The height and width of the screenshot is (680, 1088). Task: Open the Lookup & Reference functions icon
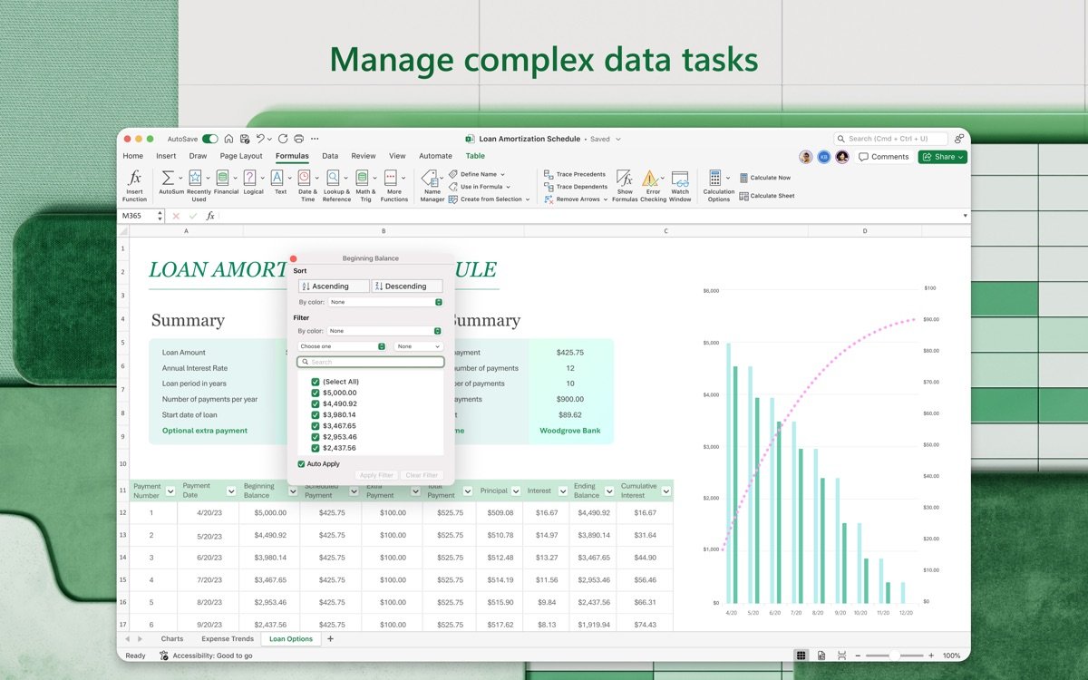[334, 179]
